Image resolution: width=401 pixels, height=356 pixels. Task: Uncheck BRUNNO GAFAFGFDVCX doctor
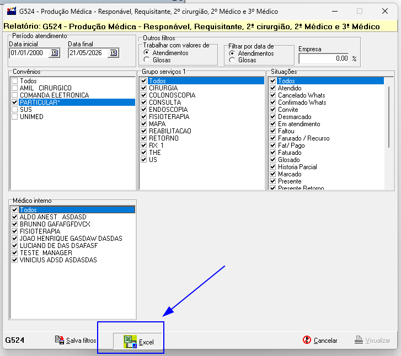pyautogui.click(x=14, y=224)
